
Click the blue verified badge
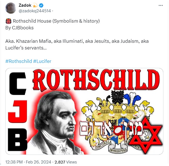coord(41,5)
